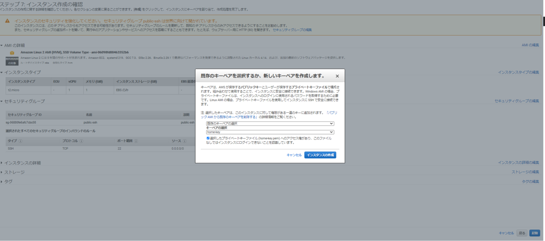Open the home-key key pair dropdown
Viewport: 545px width, 241px height.
click(270, 132)
